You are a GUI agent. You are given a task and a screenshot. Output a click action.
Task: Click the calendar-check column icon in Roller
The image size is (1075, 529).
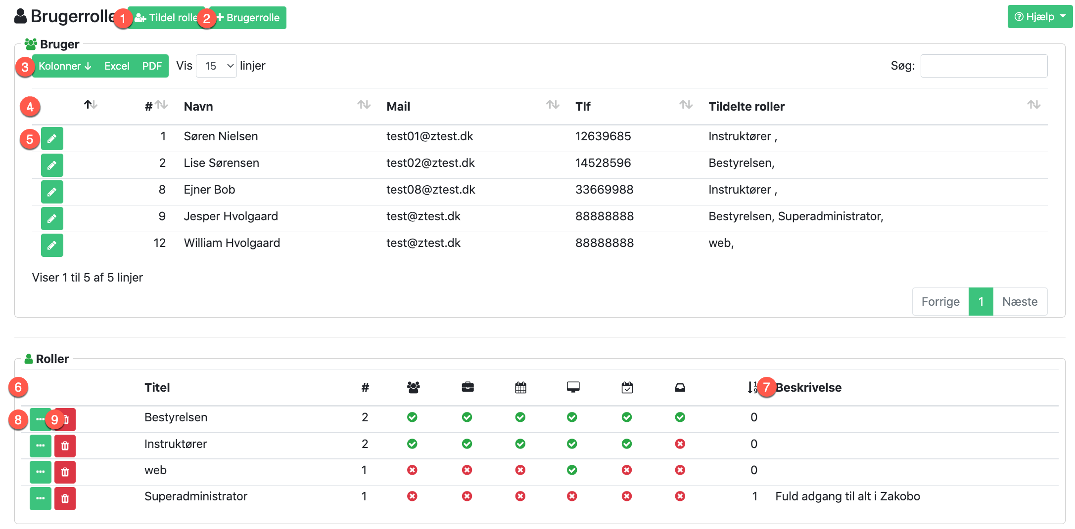click(627, 387)
